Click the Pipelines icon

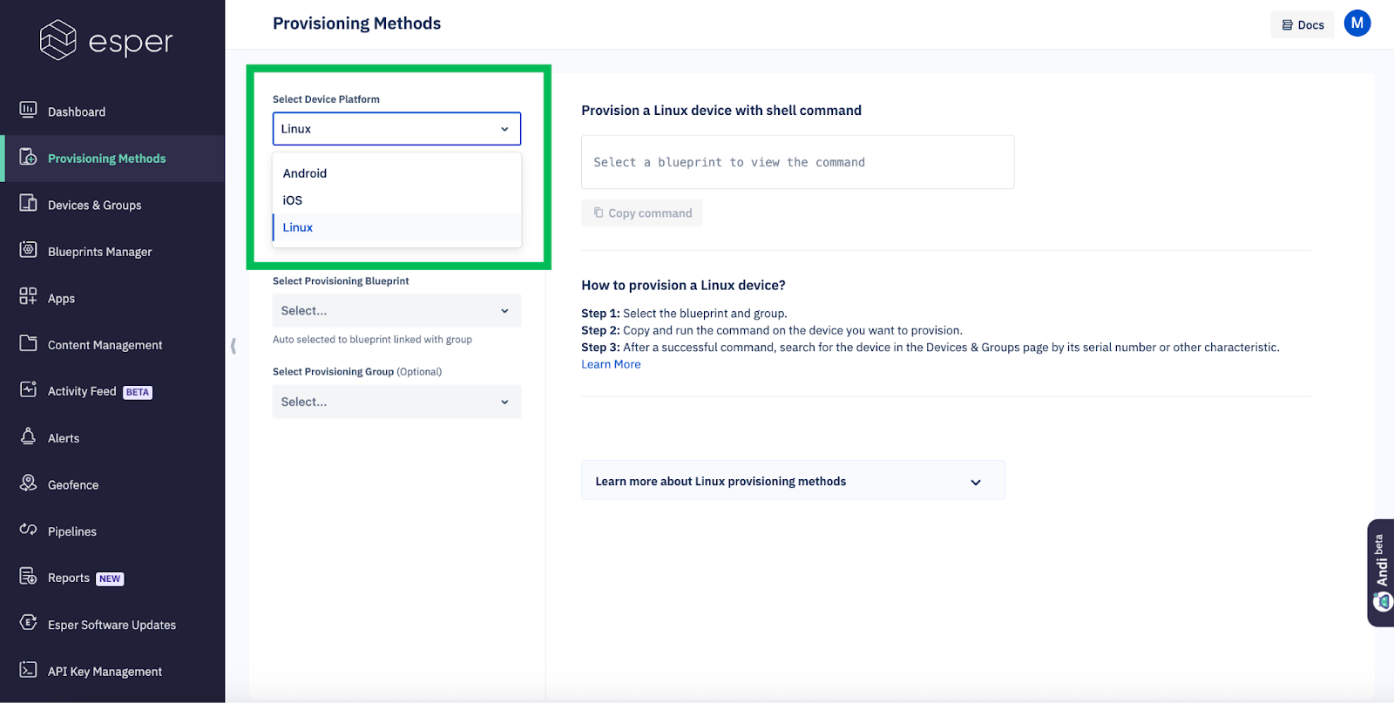28,530
